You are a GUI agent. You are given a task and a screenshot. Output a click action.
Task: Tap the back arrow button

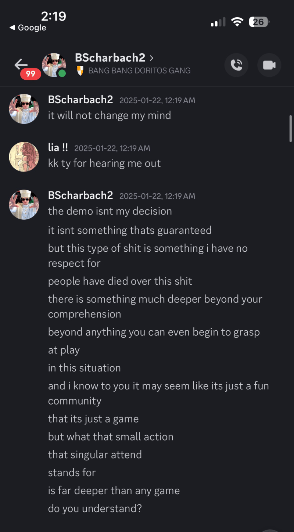click(21, 64)
